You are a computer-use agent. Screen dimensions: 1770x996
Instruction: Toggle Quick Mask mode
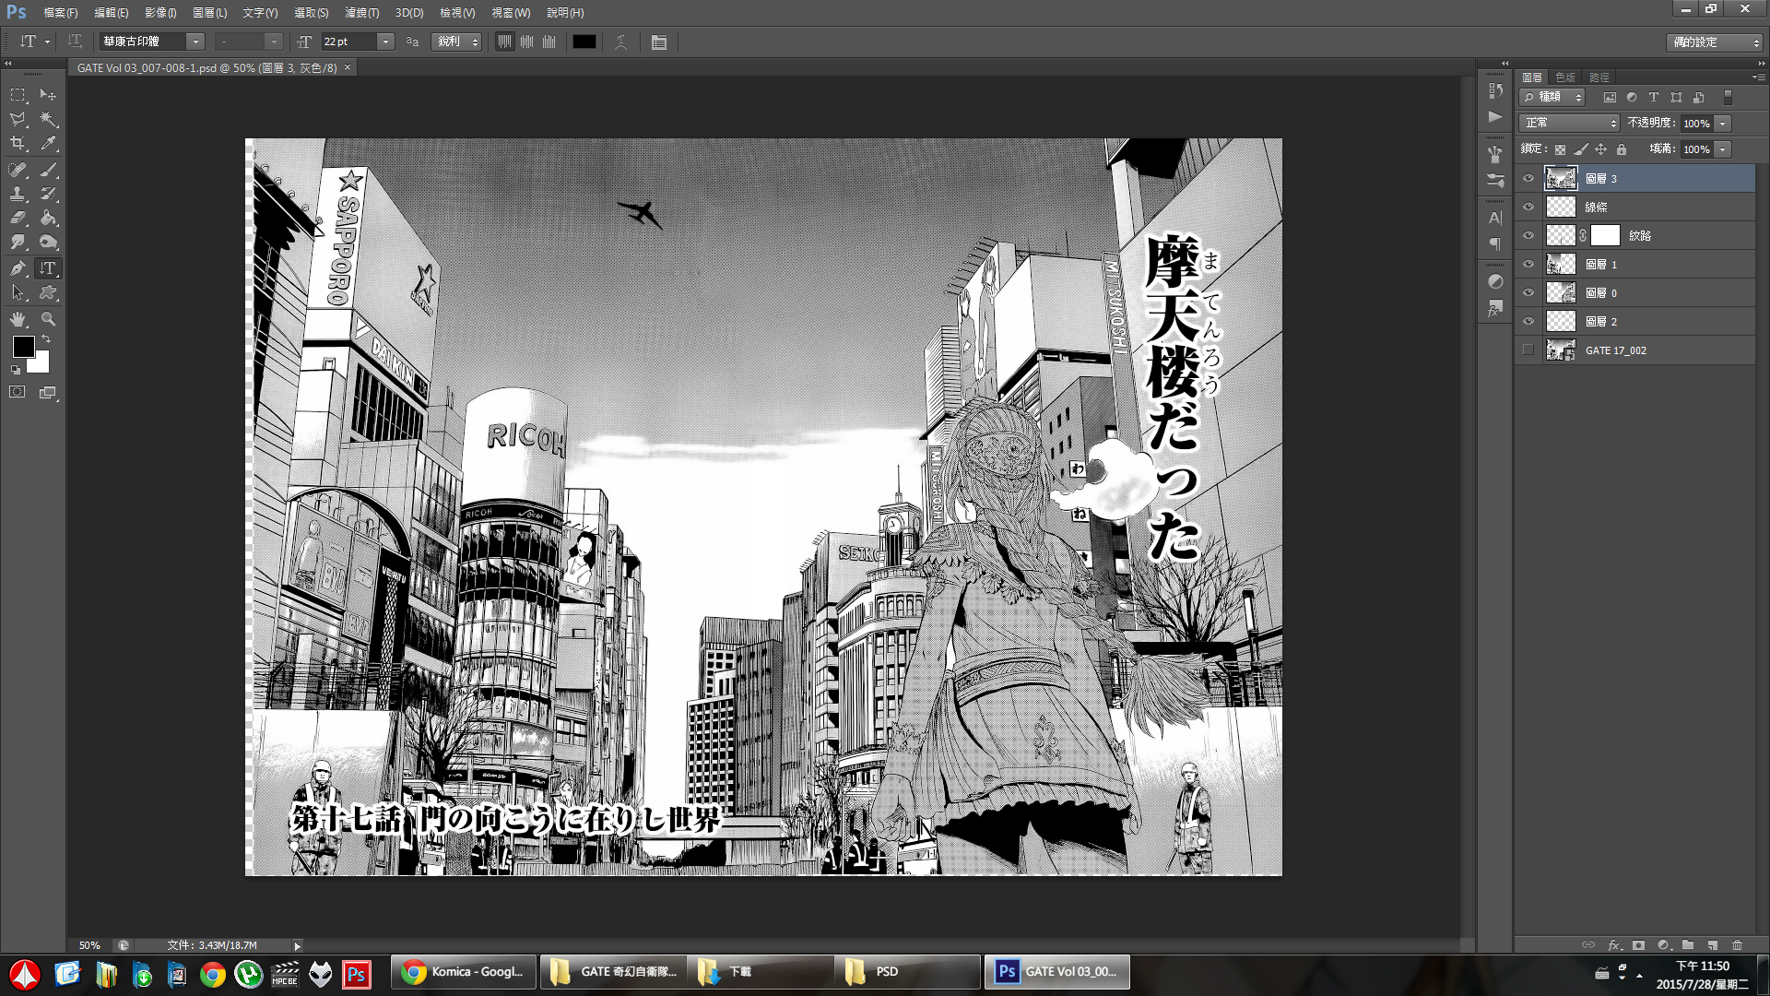pyautogui.click(x=18, y=392)
